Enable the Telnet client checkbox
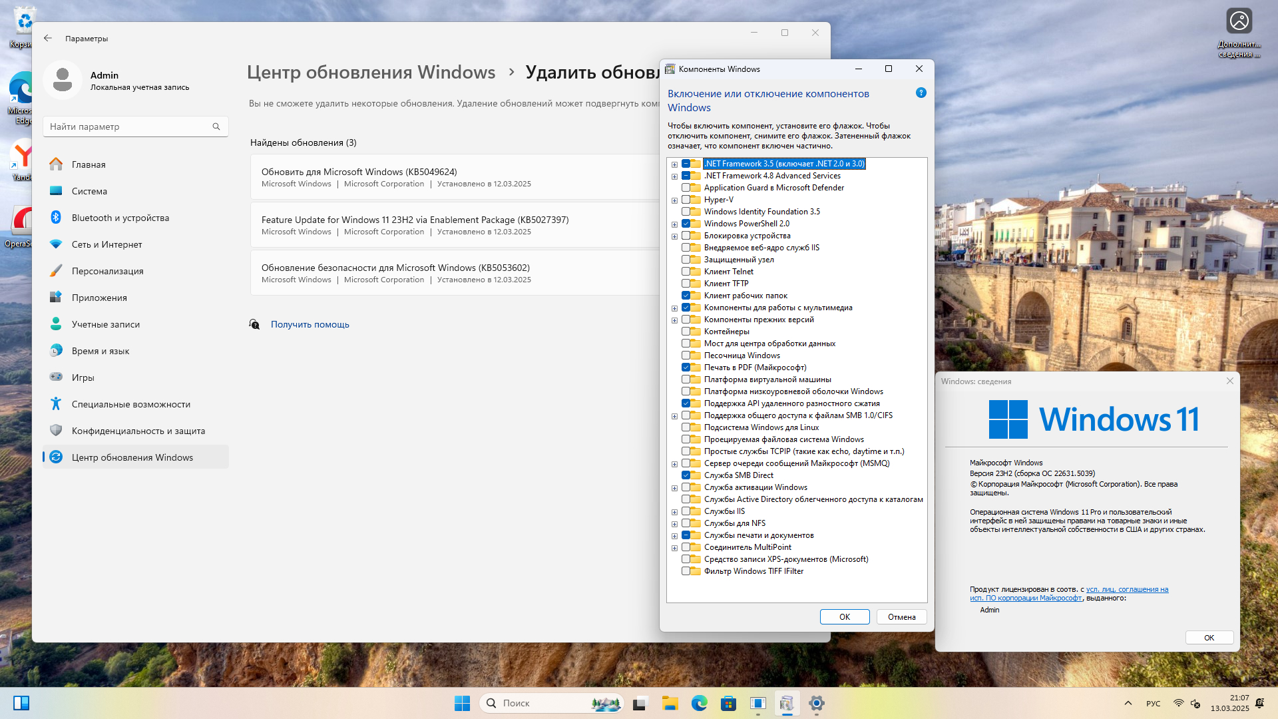The image size is (1278, 719). (x=686, y=272)
